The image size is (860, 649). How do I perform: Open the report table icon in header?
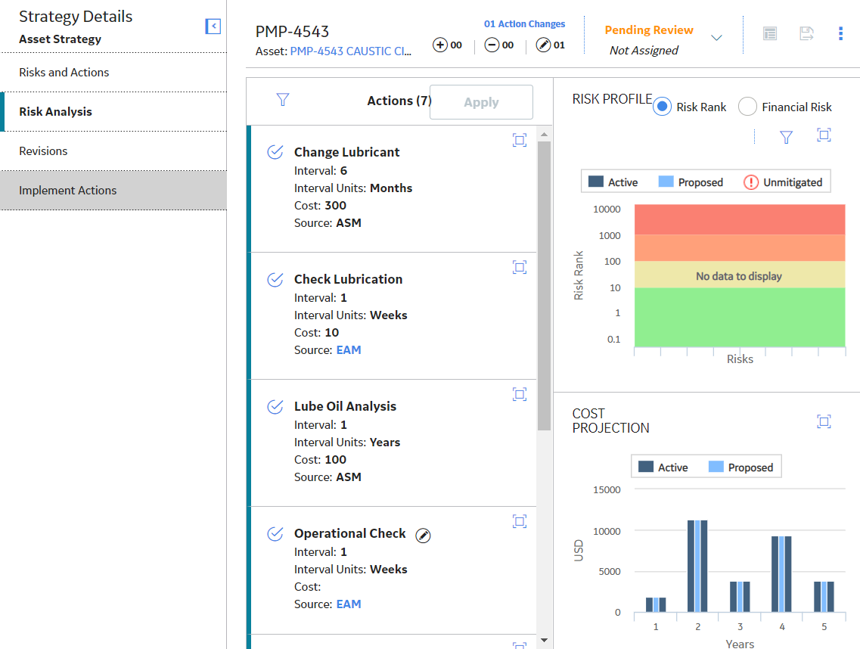(770, 34)
